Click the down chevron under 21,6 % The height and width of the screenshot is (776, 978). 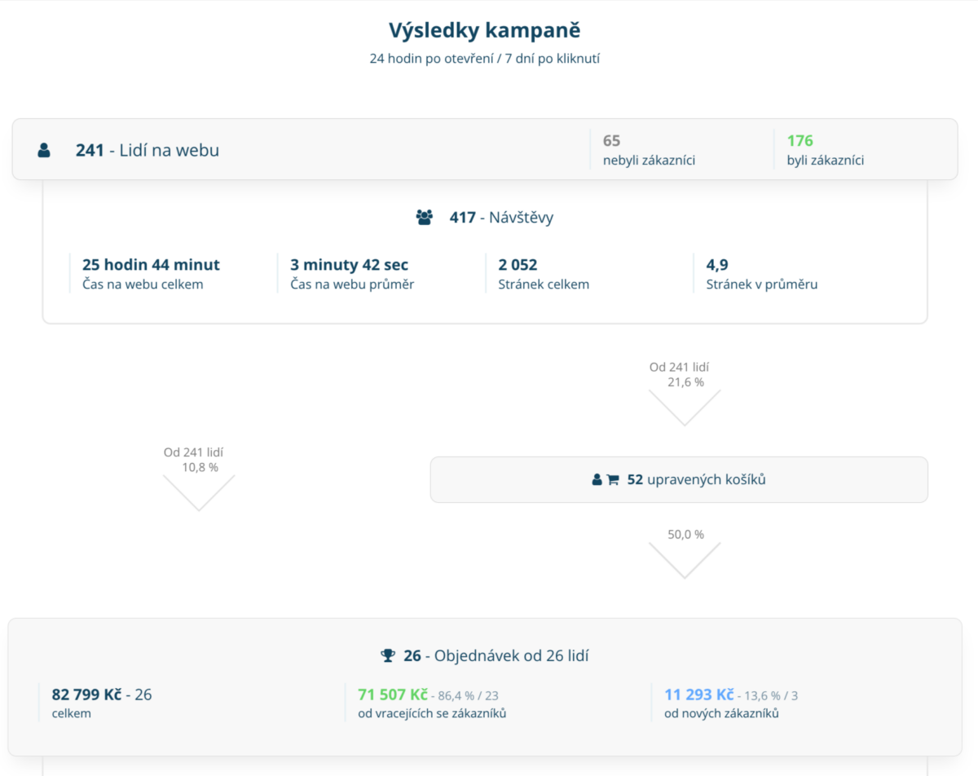[685, 408]
